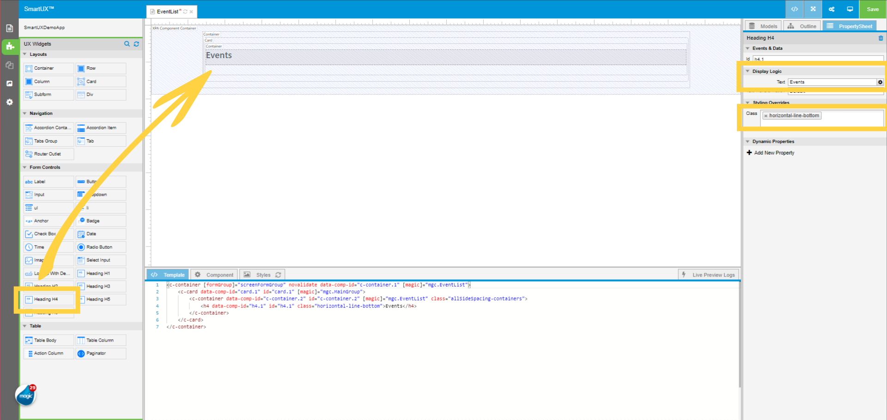887x420 pixels.
Task: Collapse the Dynamic Properties section
Action: (748, 142)
